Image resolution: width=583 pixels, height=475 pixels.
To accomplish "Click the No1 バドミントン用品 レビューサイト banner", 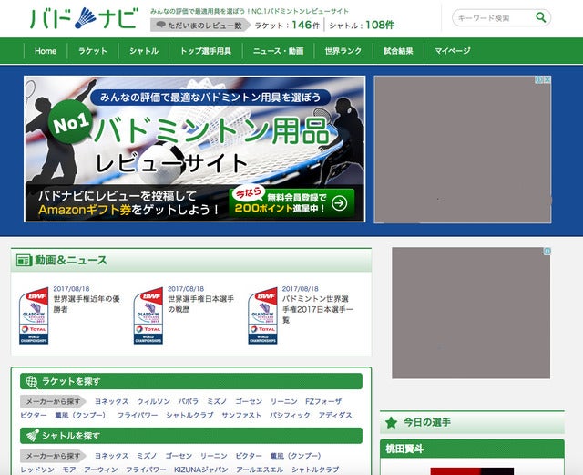I will [x=194, y=149].
